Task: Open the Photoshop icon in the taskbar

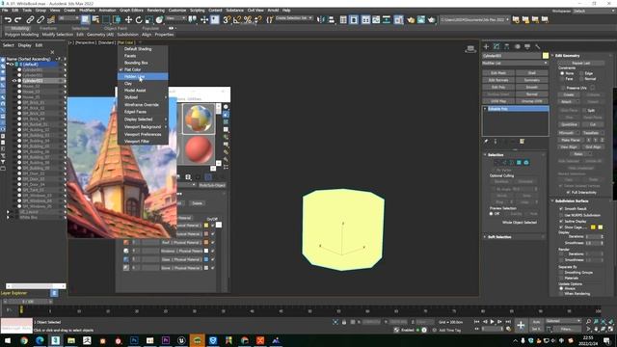Action: click(134, 340)
